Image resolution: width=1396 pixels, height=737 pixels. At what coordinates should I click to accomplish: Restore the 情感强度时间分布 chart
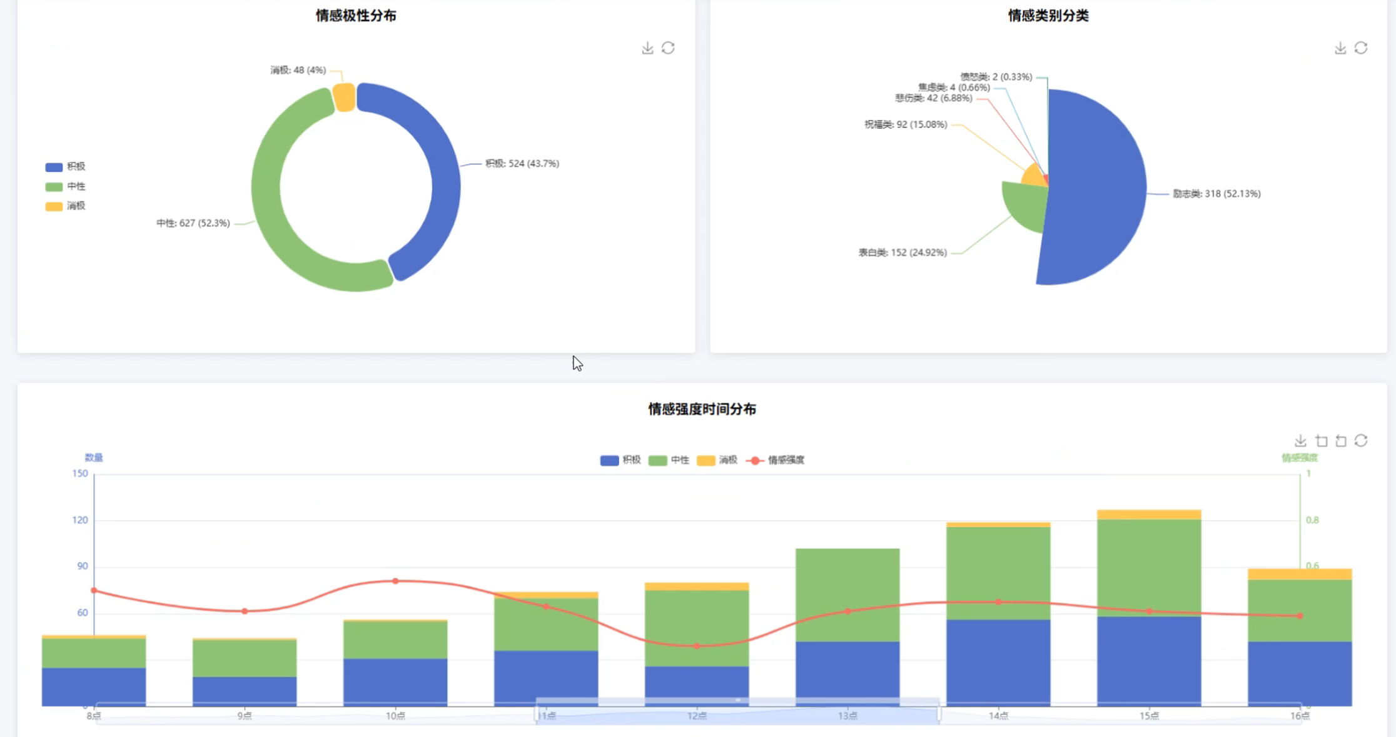(x=1361, y=441)
